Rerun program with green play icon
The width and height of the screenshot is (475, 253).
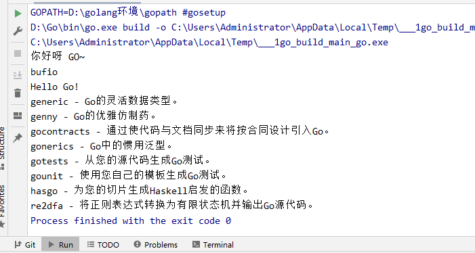pos(18,14)
